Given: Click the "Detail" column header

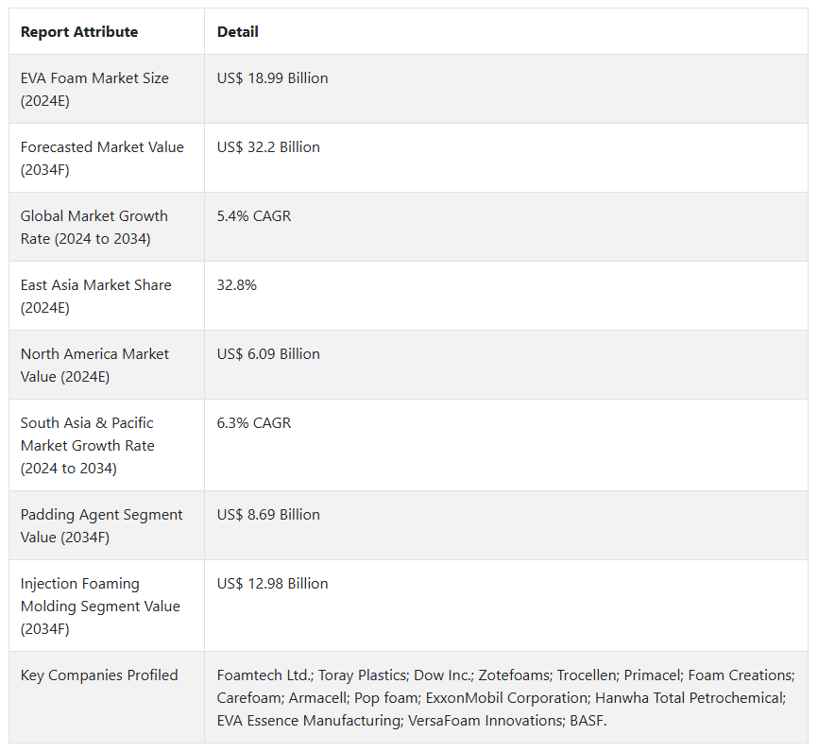Looking at the screenshot, I should click(238, 32).
